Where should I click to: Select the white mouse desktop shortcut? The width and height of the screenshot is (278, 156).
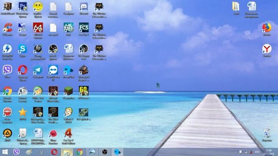pos(23,133)
